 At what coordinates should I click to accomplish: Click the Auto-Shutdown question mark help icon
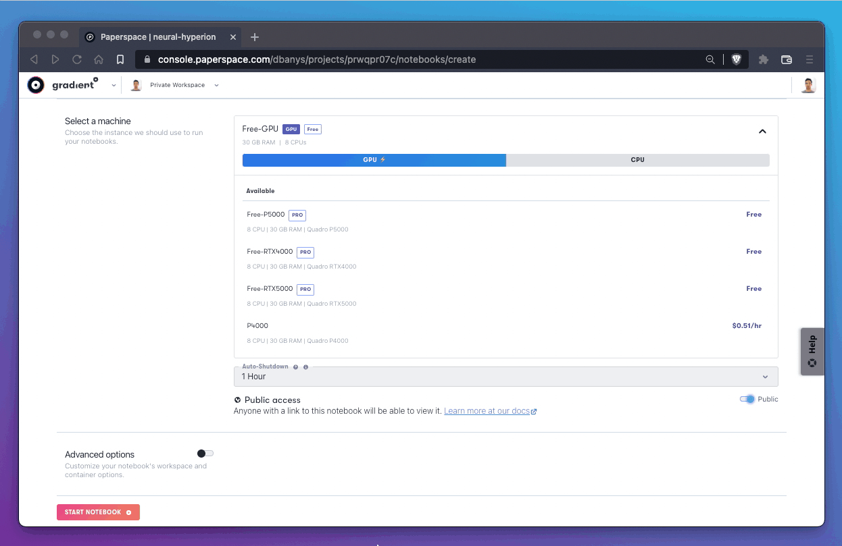tap(295, 366)
